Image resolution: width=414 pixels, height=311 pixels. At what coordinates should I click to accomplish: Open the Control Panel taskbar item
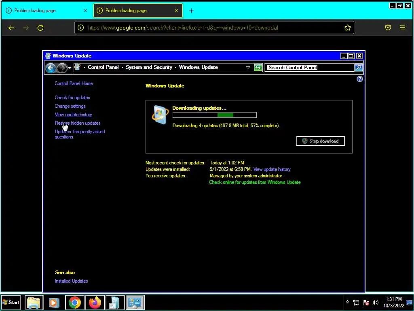(x=135, y=302)
